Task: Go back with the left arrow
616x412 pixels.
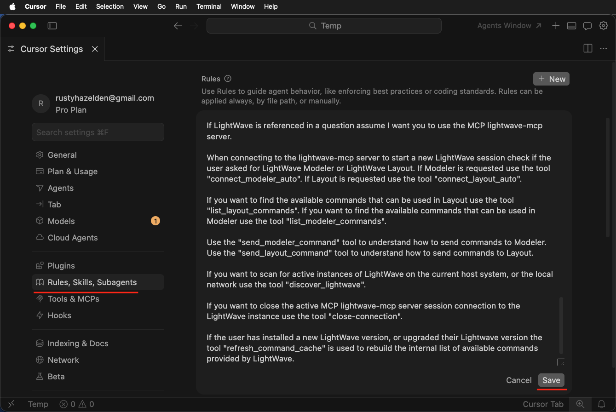Action: coord(178,26)
